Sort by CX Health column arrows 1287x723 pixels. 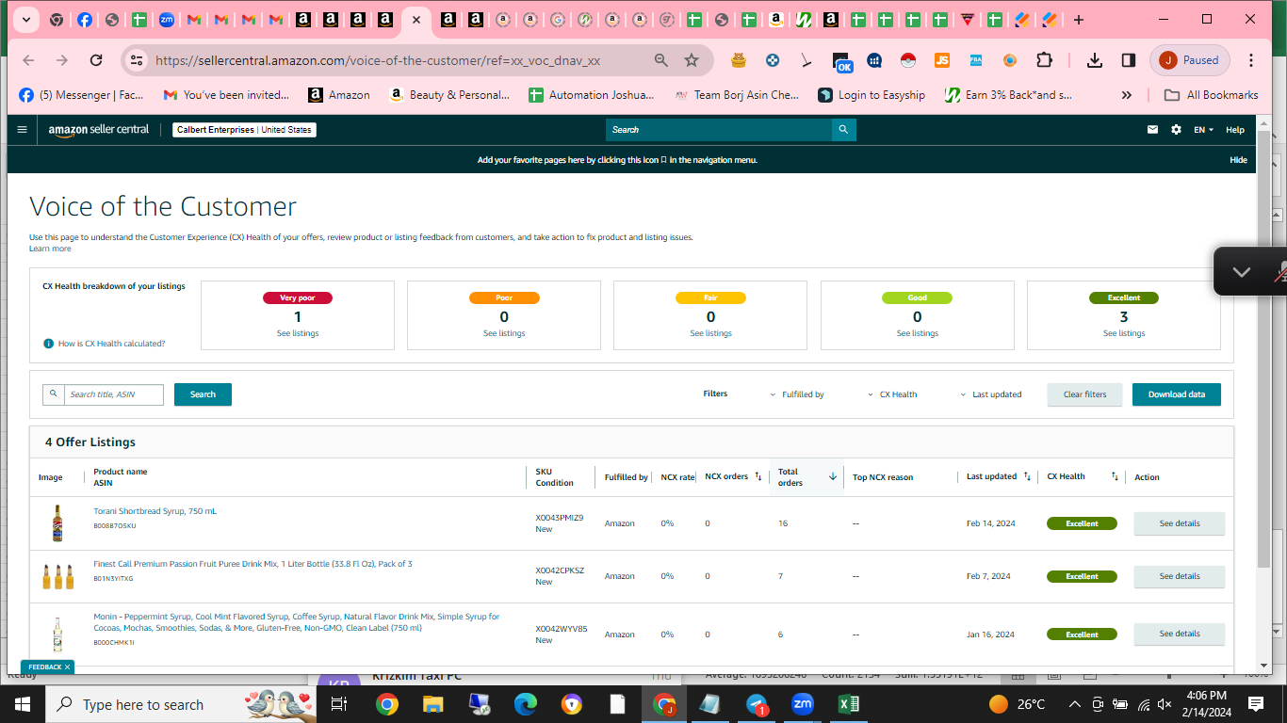coord(1115,476)
